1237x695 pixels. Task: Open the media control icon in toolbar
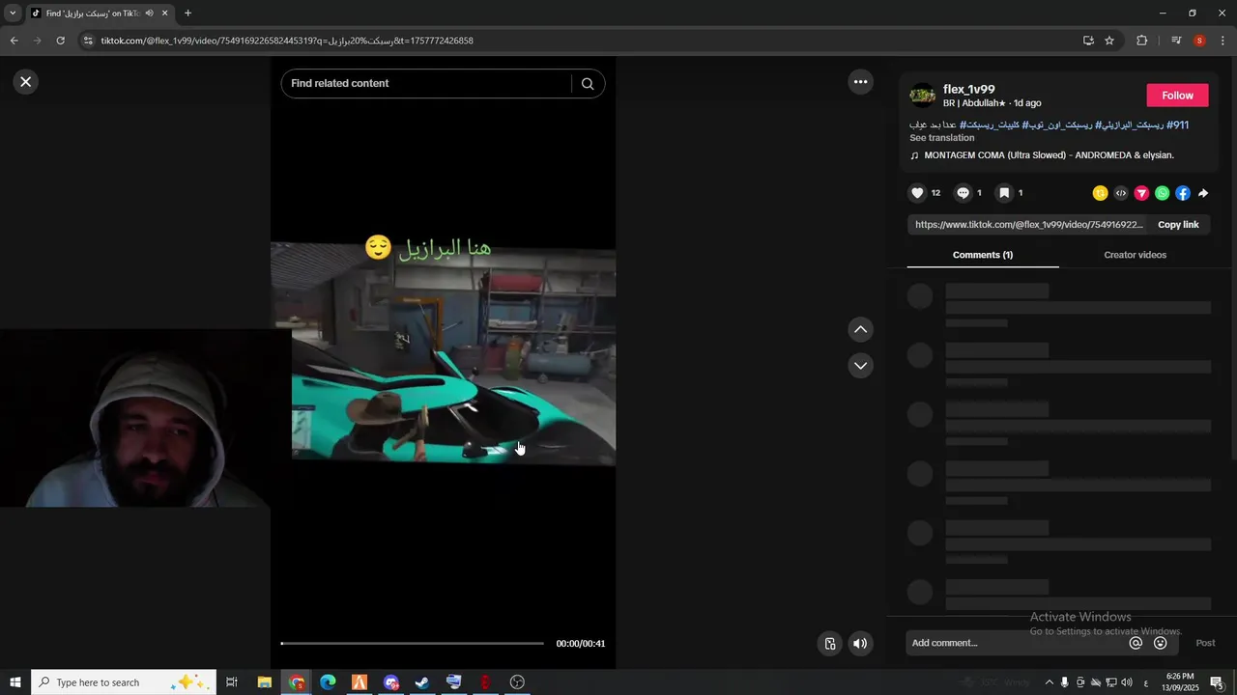[1176, 41]
